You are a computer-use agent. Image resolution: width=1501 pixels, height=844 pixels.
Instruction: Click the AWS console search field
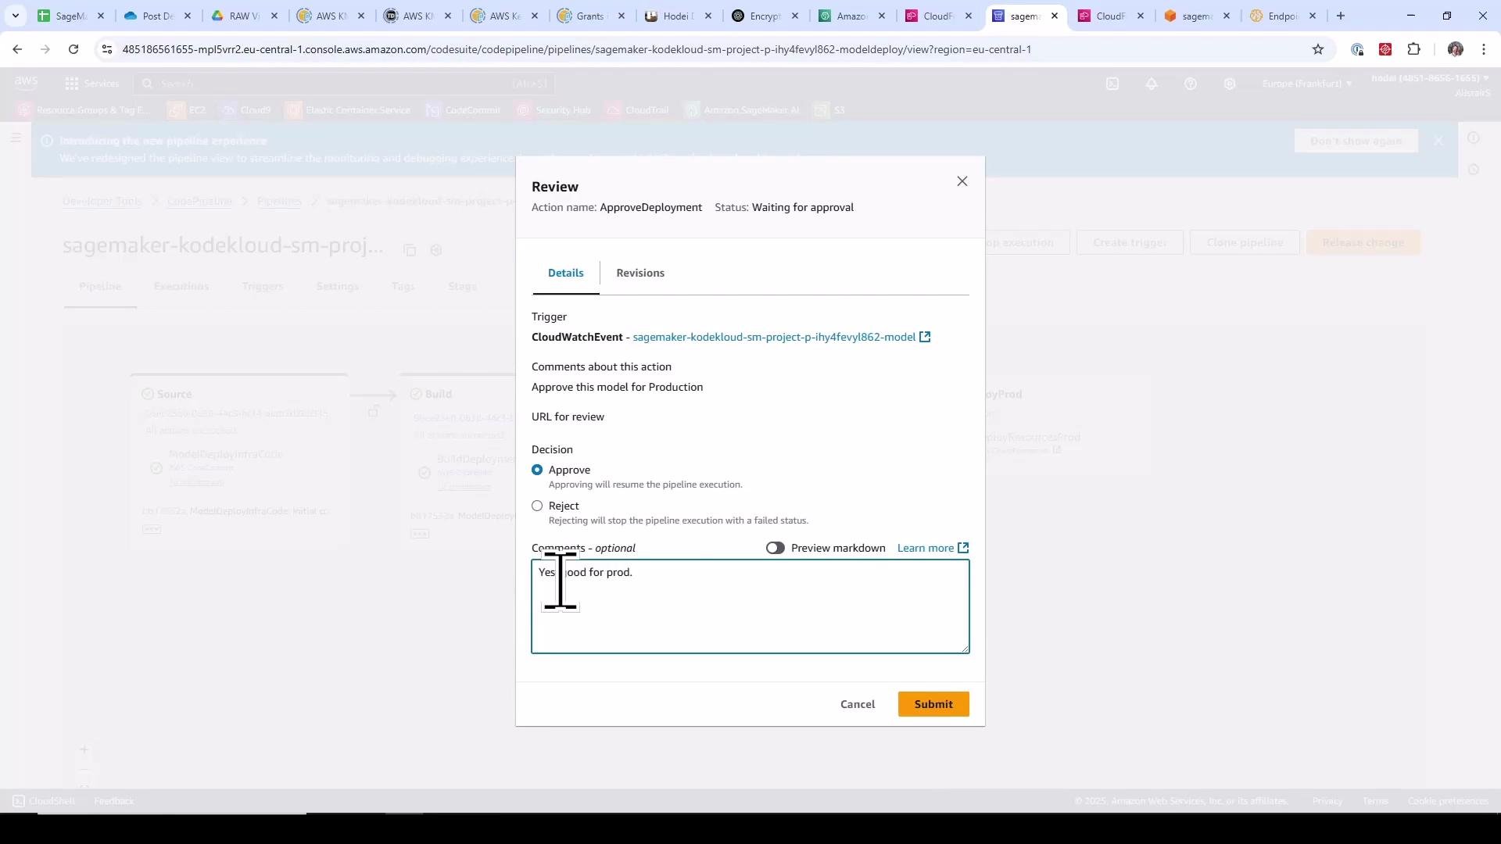pos(344,84)
